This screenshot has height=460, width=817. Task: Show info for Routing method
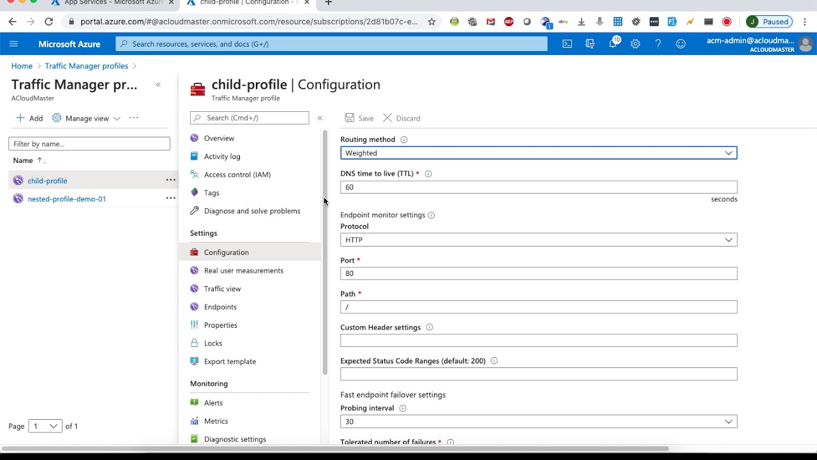[404, 139]
